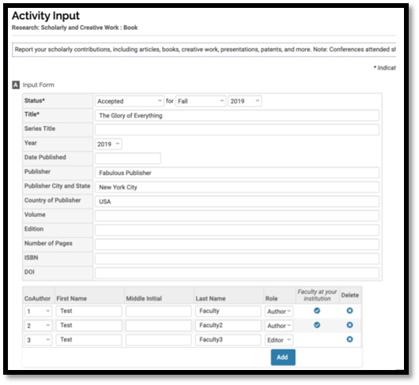Click the Last Name field containing Faculty2

(228, 326)
